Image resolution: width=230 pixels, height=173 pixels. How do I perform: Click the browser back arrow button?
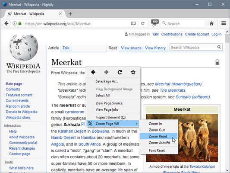6,23
